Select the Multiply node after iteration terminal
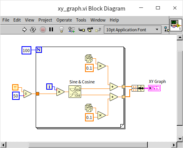 (60, 92)
